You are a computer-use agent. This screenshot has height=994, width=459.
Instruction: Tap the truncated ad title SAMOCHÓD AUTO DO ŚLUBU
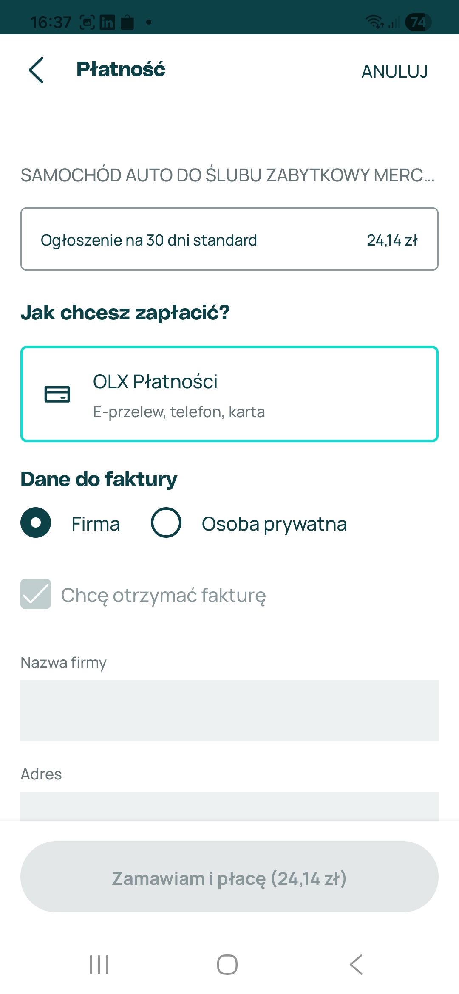227,175
